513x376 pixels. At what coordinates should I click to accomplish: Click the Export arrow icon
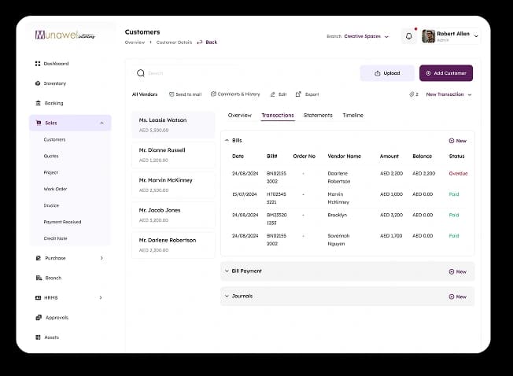tap(298, 94)
